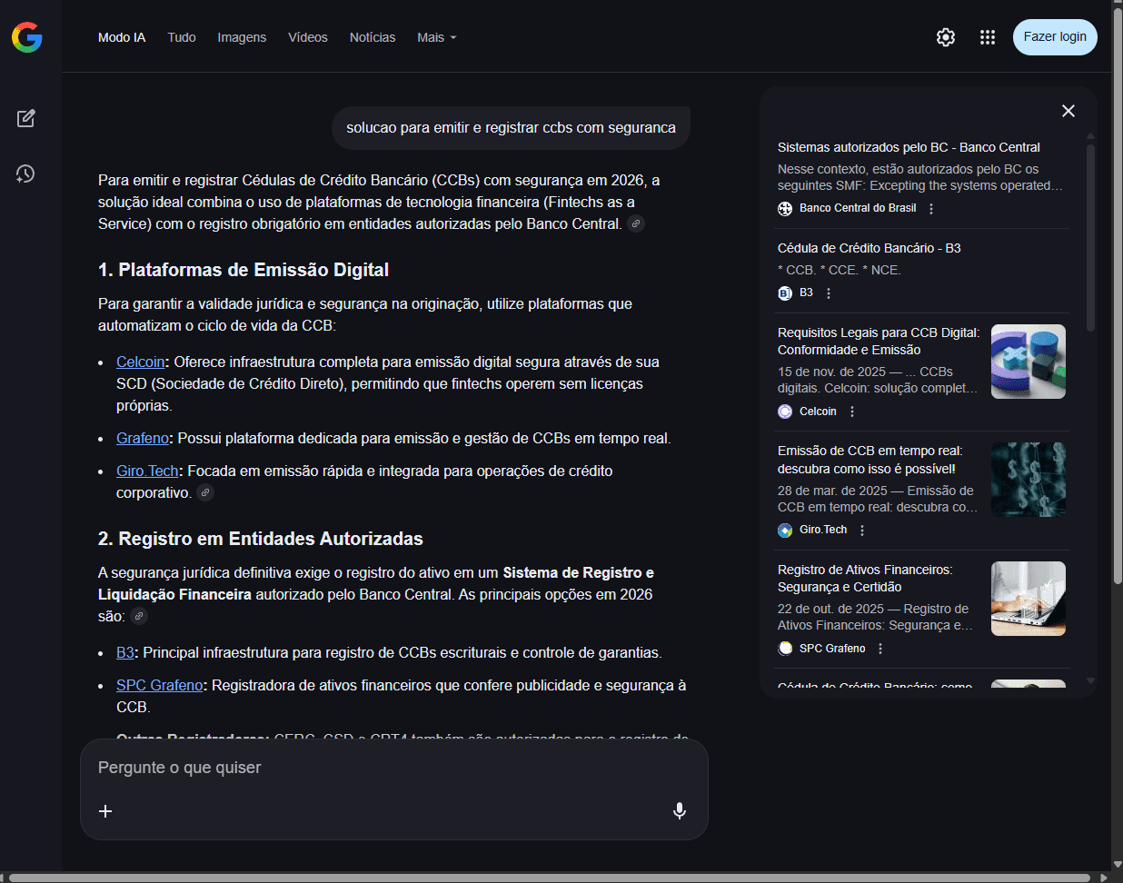The image size is (1123, 883).
Task: Open the SPC Grafeno link in answer
Action: pos(160,685)
